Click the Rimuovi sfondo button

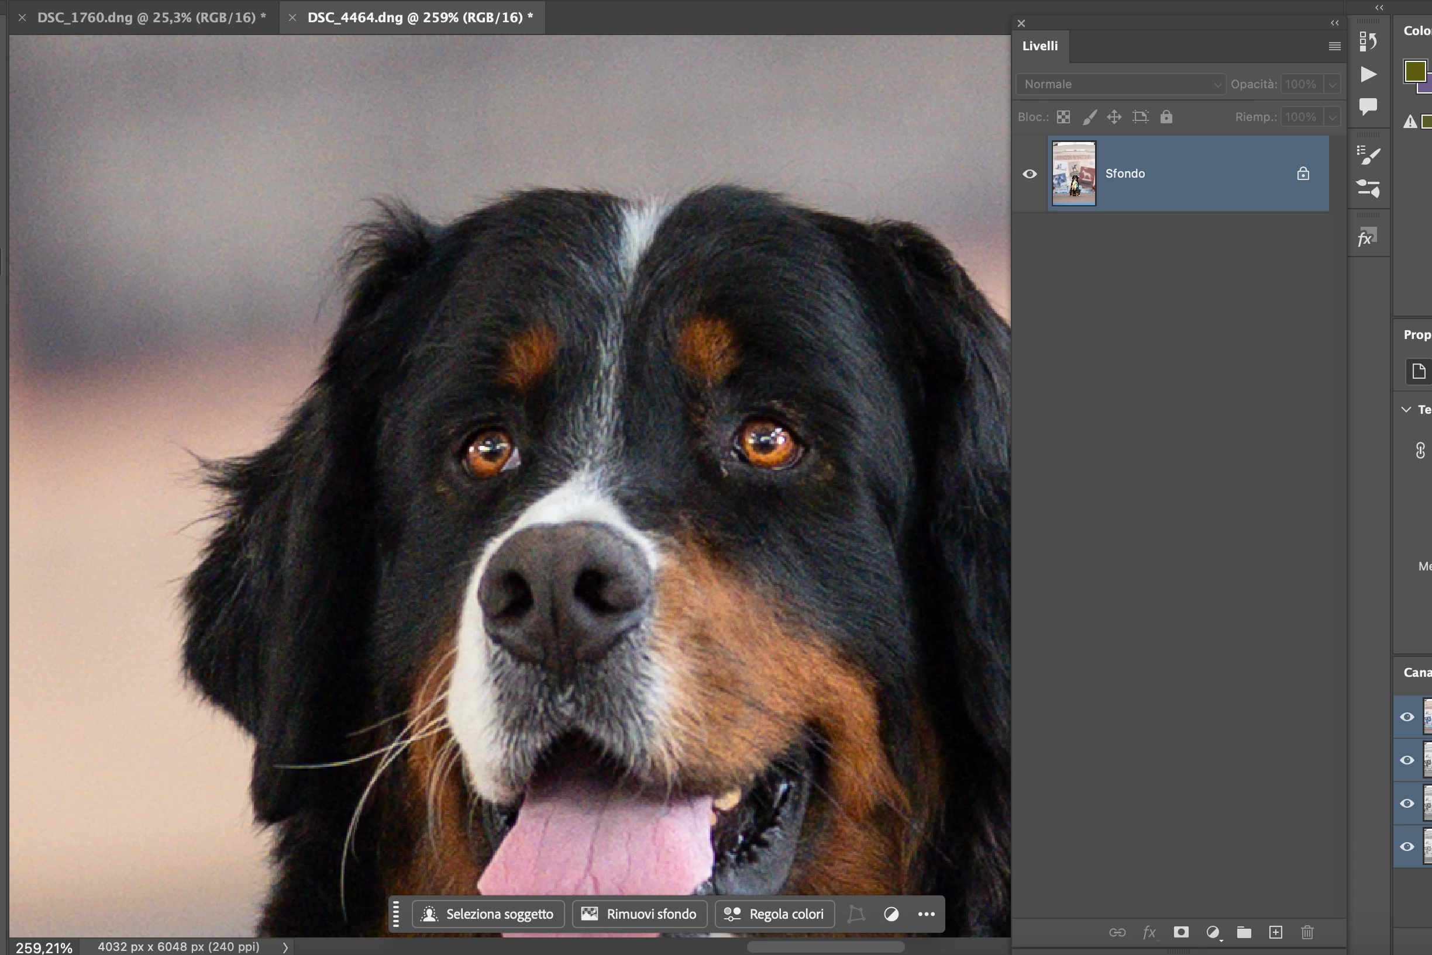tap(639, 914)
